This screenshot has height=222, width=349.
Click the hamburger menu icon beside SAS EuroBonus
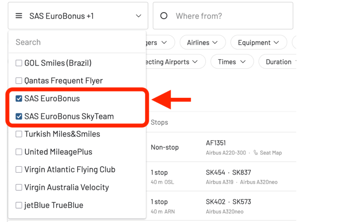[x=19, y=16]
